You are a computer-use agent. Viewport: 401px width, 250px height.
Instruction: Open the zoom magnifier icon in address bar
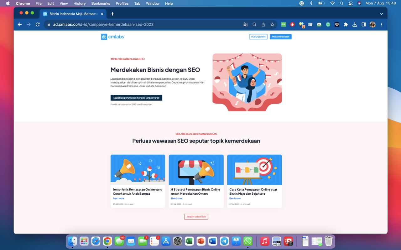(254, 24)
